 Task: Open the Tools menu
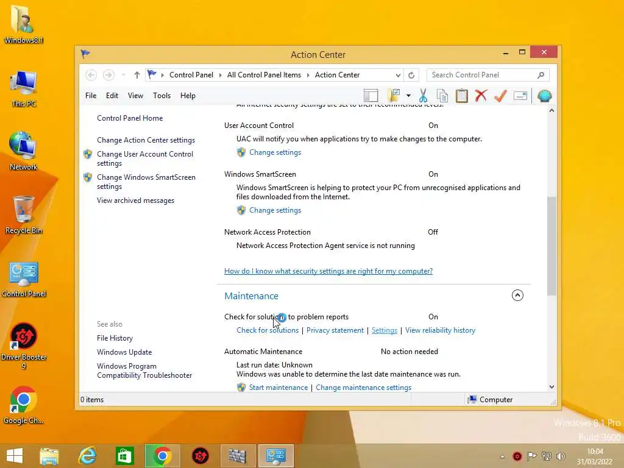point(161,96)
